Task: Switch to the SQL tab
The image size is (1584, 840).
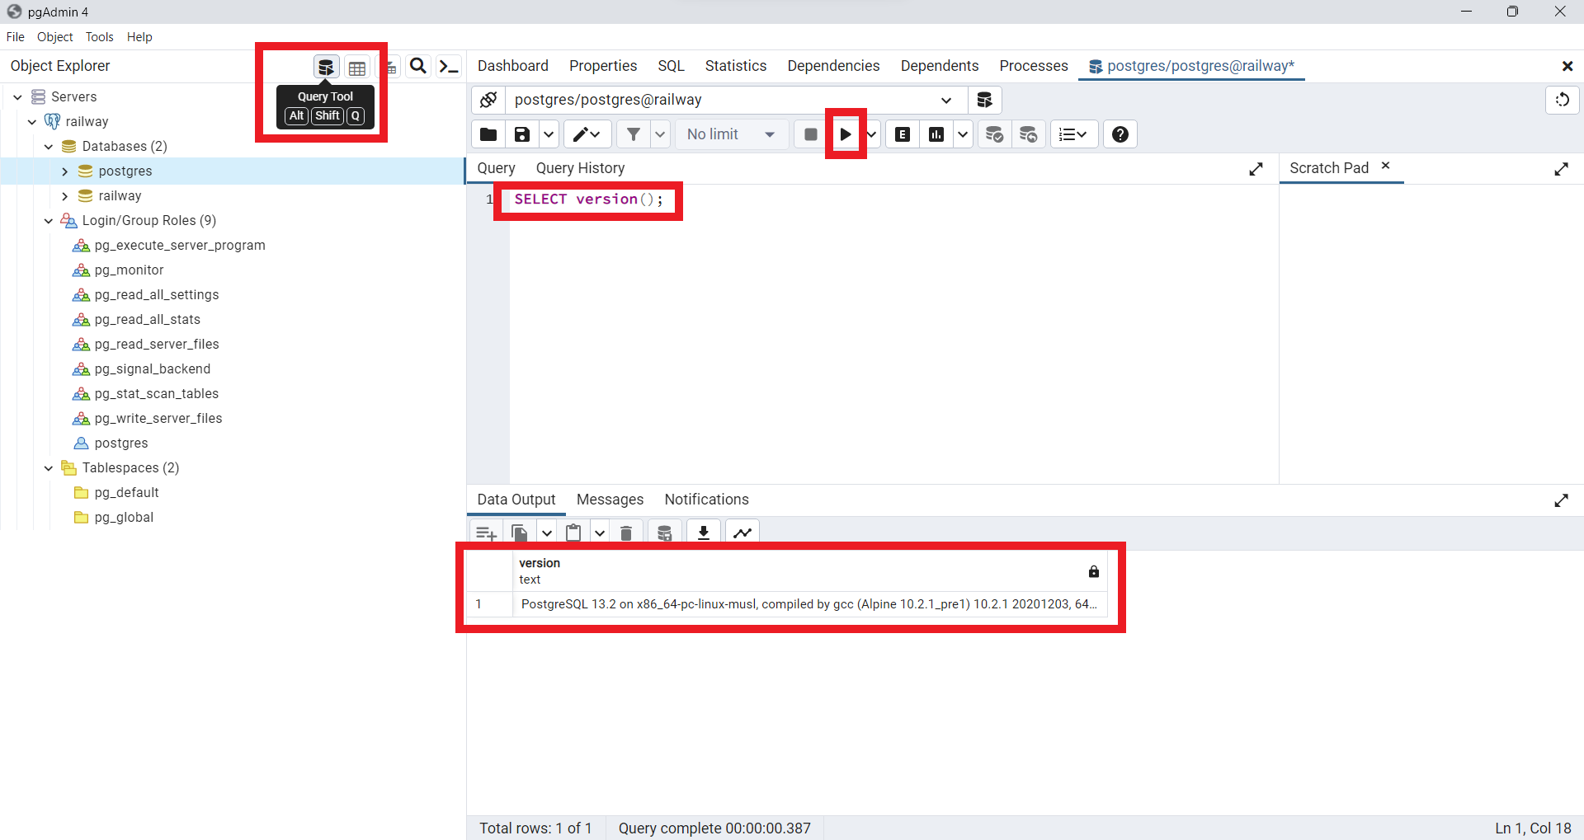Action: coord(672,66)
